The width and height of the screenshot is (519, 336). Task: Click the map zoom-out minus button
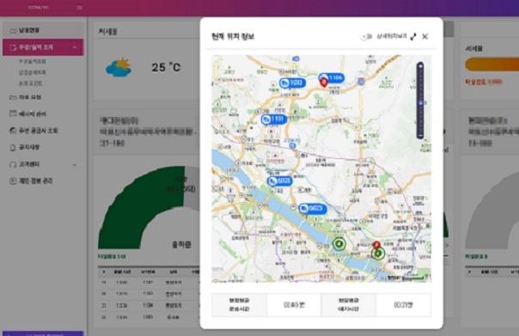(420, 136)
